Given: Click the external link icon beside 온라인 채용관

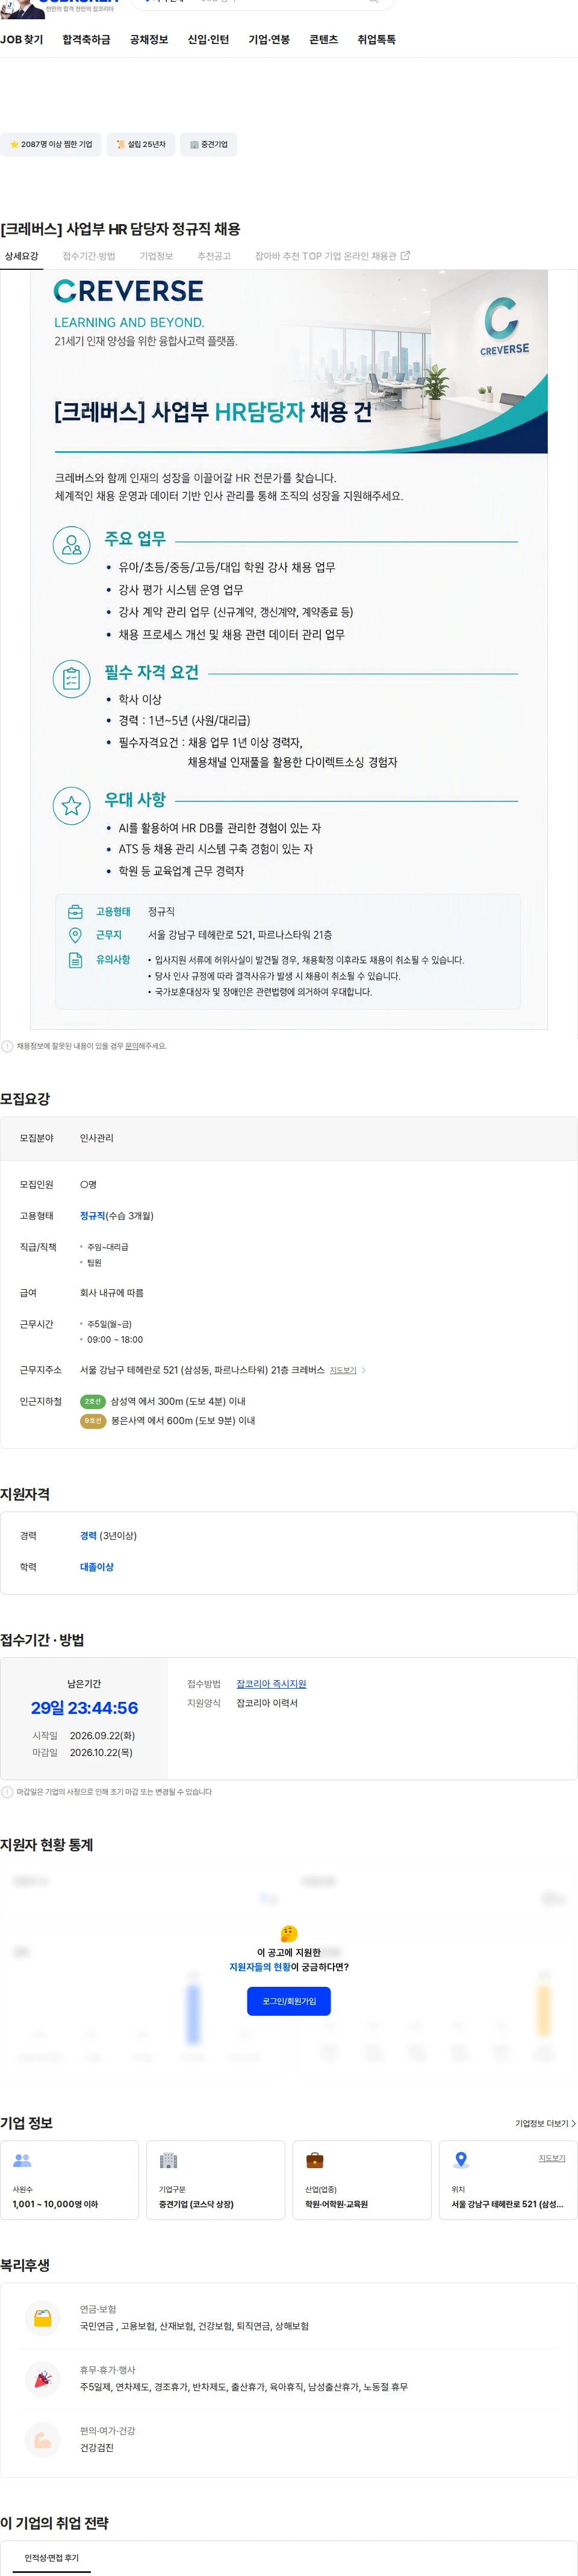Looking at the screenshot, I should (405, 256).
